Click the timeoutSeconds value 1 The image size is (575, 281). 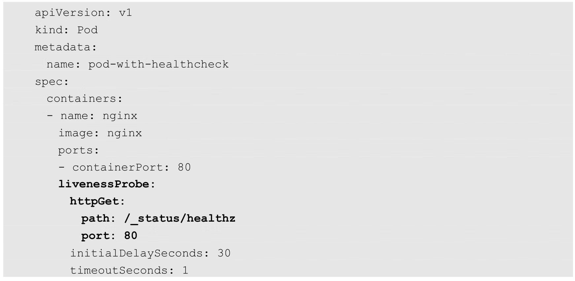point(186,270)
